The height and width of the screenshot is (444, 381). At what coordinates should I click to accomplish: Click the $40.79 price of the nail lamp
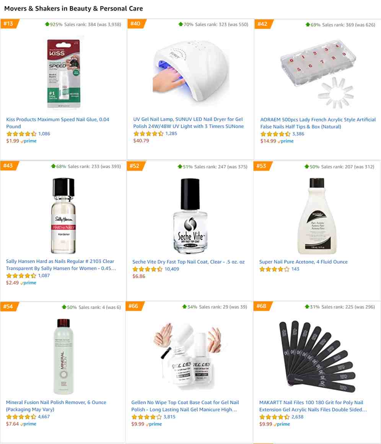click(x=141, y=140)
